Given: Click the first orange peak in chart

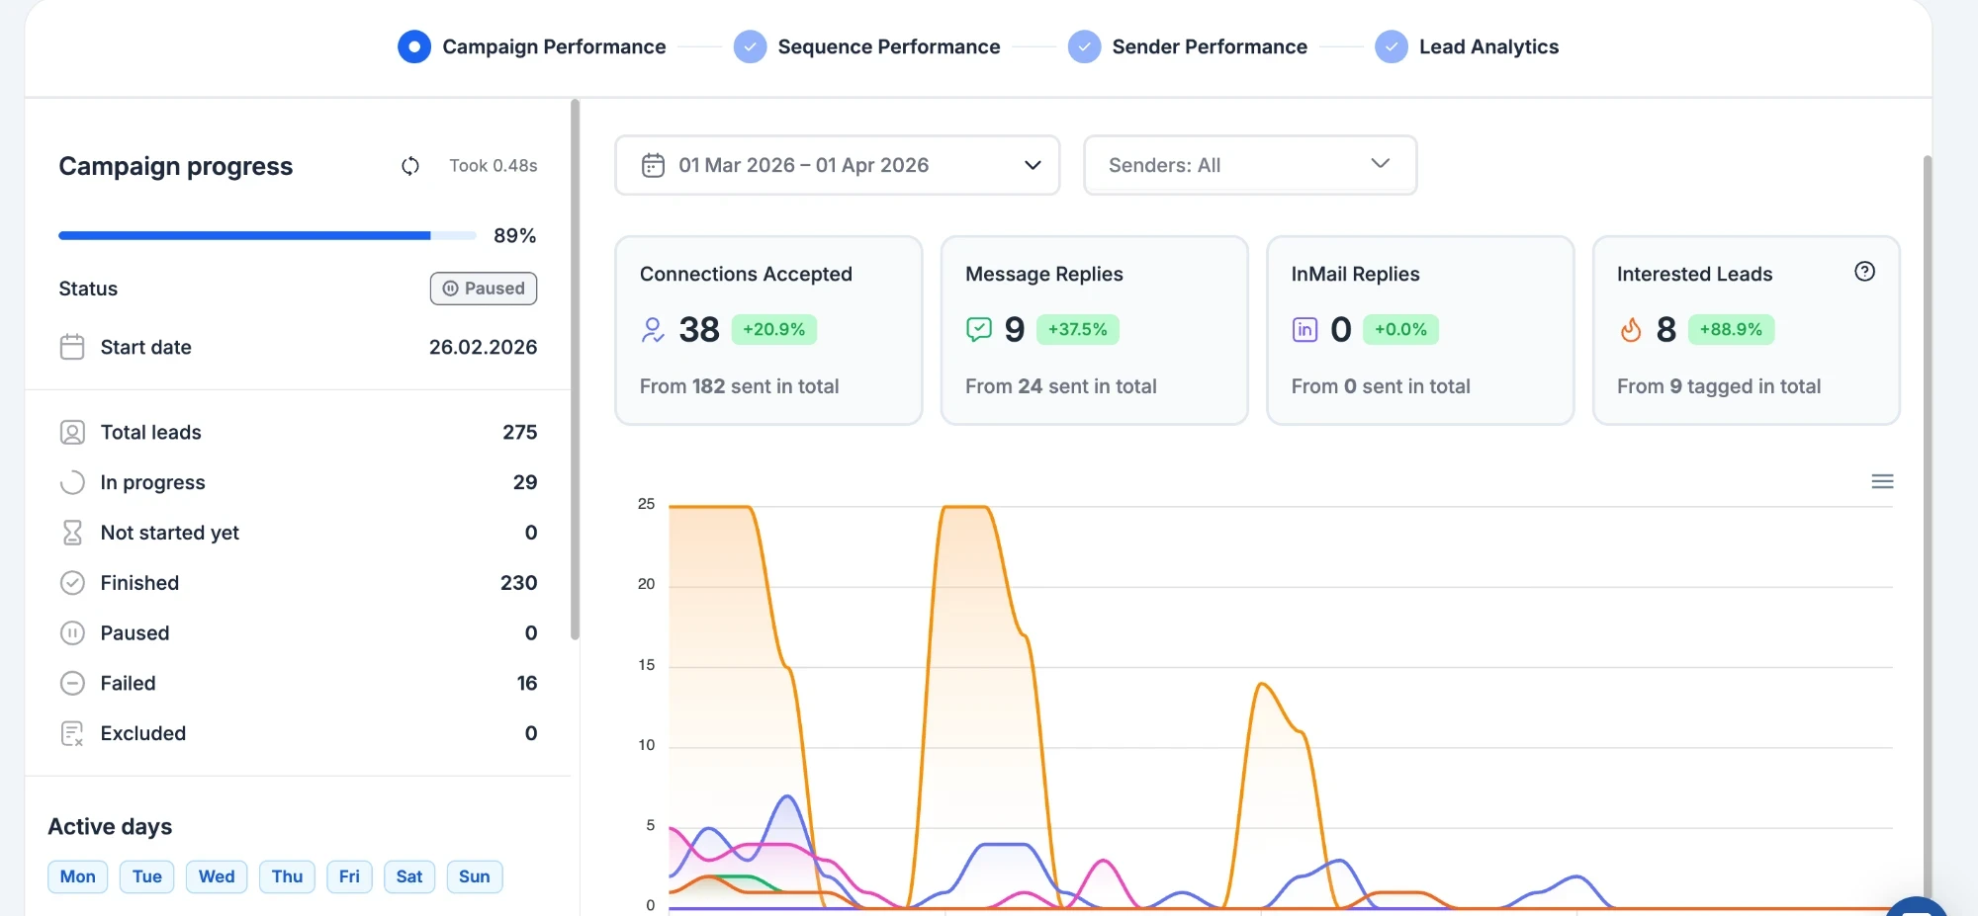Looking at the screenshot, I should [x=710, y=507].
